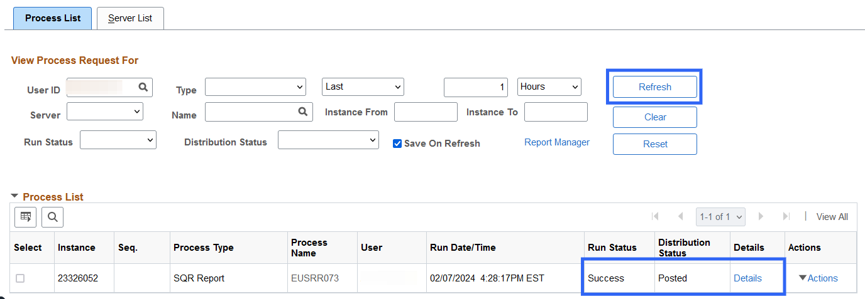
Task: Click the Instance From input field
Action: pos(426,112)
